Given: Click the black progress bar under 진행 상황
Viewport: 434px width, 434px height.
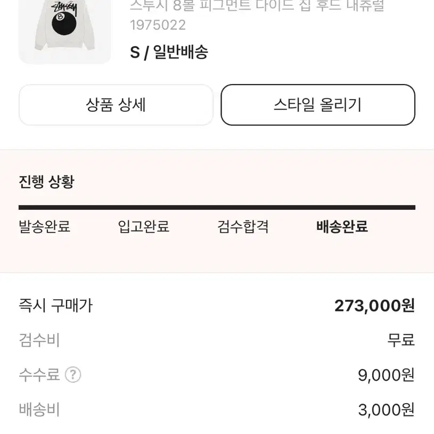Looking at the screenshot, I should pyautogui.click(x=217, y=207).
